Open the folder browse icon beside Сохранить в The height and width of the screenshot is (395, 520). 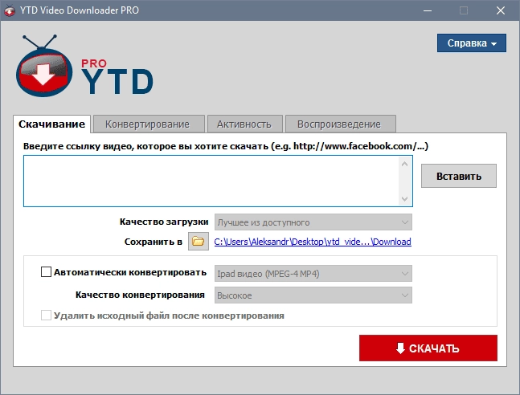[x=199, y=241]
